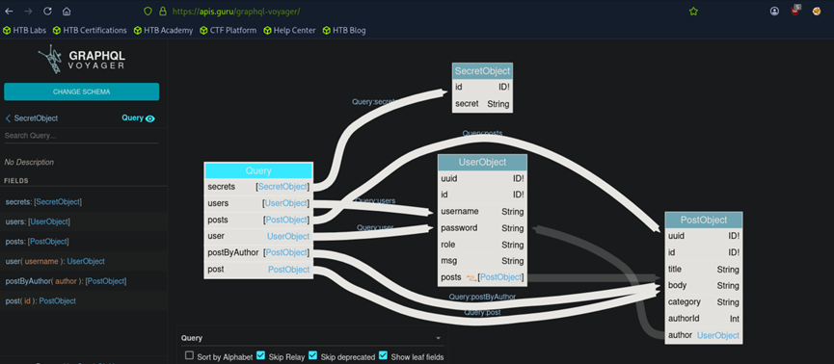Image resolution: width=834 pixels, height=364 pixels.
Task: Select user( username ) field in sidebar
Action: tap(84, 261)
